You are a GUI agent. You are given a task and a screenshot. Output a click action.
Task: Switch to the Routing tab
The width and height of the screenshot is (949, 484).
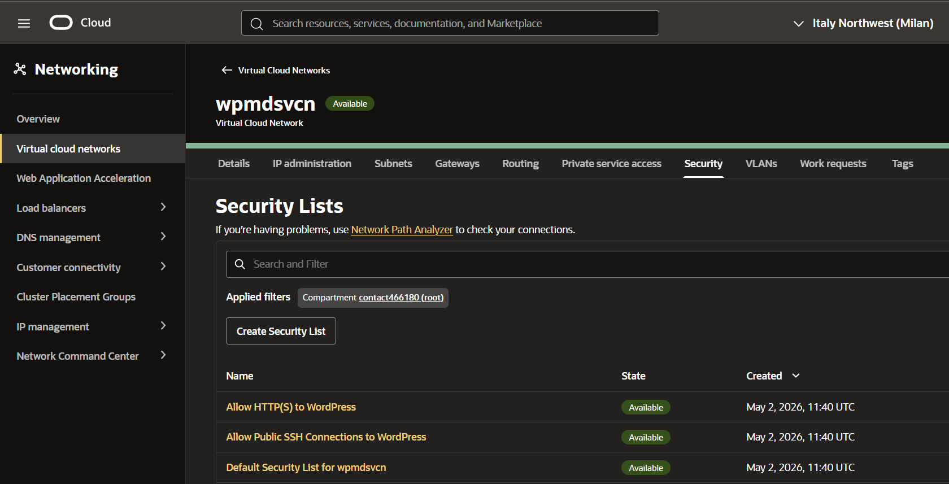520,164
